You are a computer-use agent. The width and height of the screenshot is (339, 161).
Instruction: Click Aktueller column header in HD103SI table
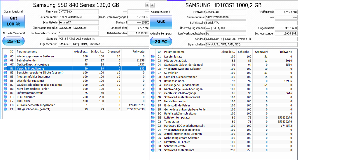click(x=228, y=52)
